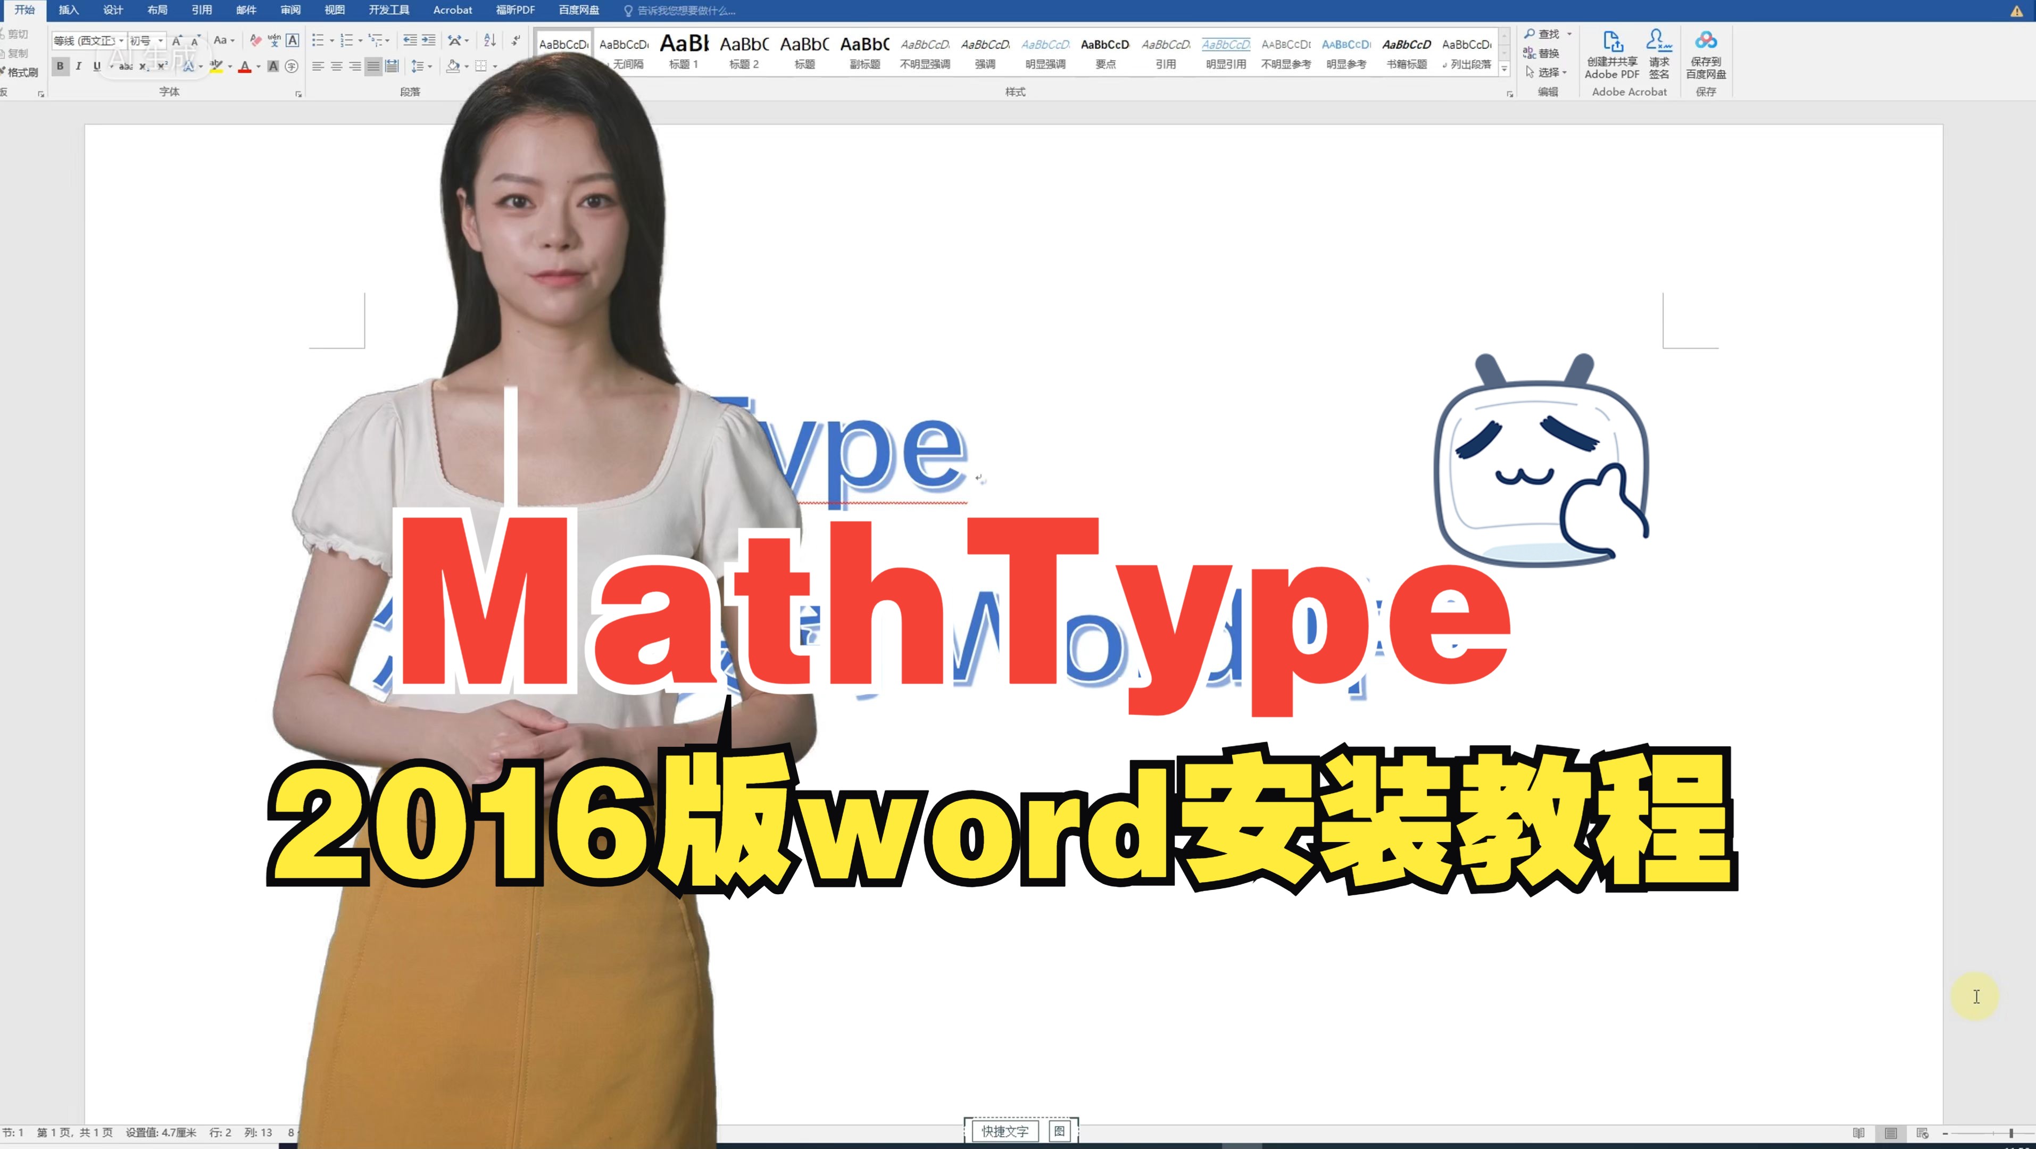2036x1149 pixels.
Task: Open the 布局 (Layout) tab
Action: click(x=157, y=10)
